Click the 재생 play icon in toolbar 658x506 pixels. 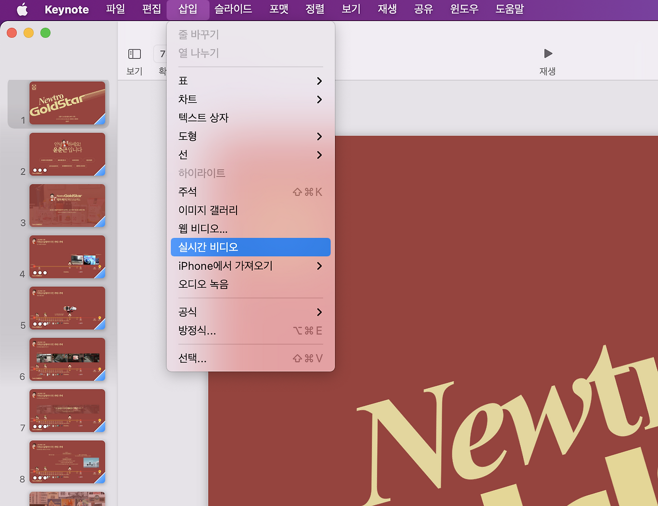coord(547,53)
